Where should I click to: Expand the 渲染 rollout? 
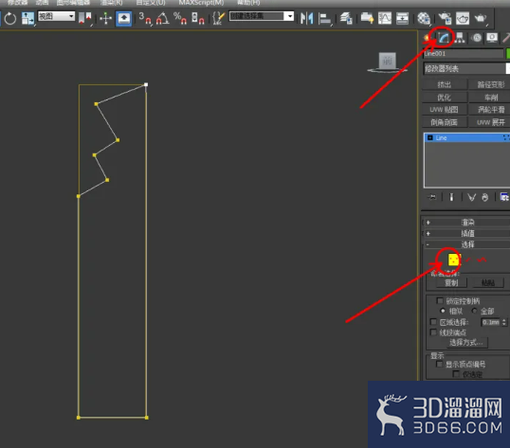click(466, 223)
